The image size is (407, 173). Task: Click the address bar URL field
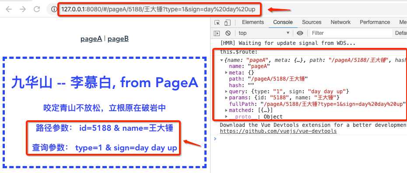pos(158,10)
